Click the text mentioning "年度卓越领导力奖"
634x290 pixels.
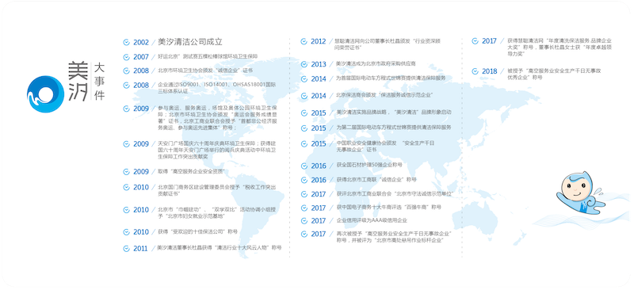tap(560, 47)
